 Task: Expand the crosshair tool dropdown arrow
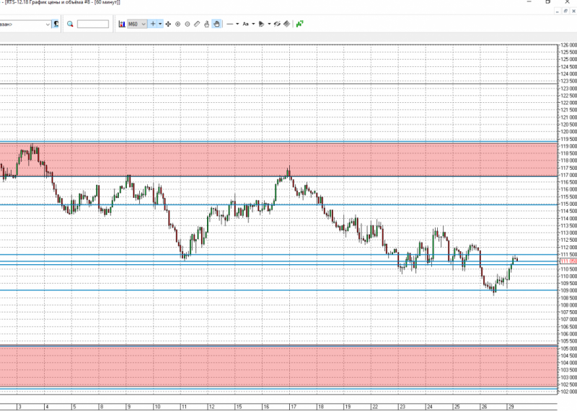click(160, 24)
